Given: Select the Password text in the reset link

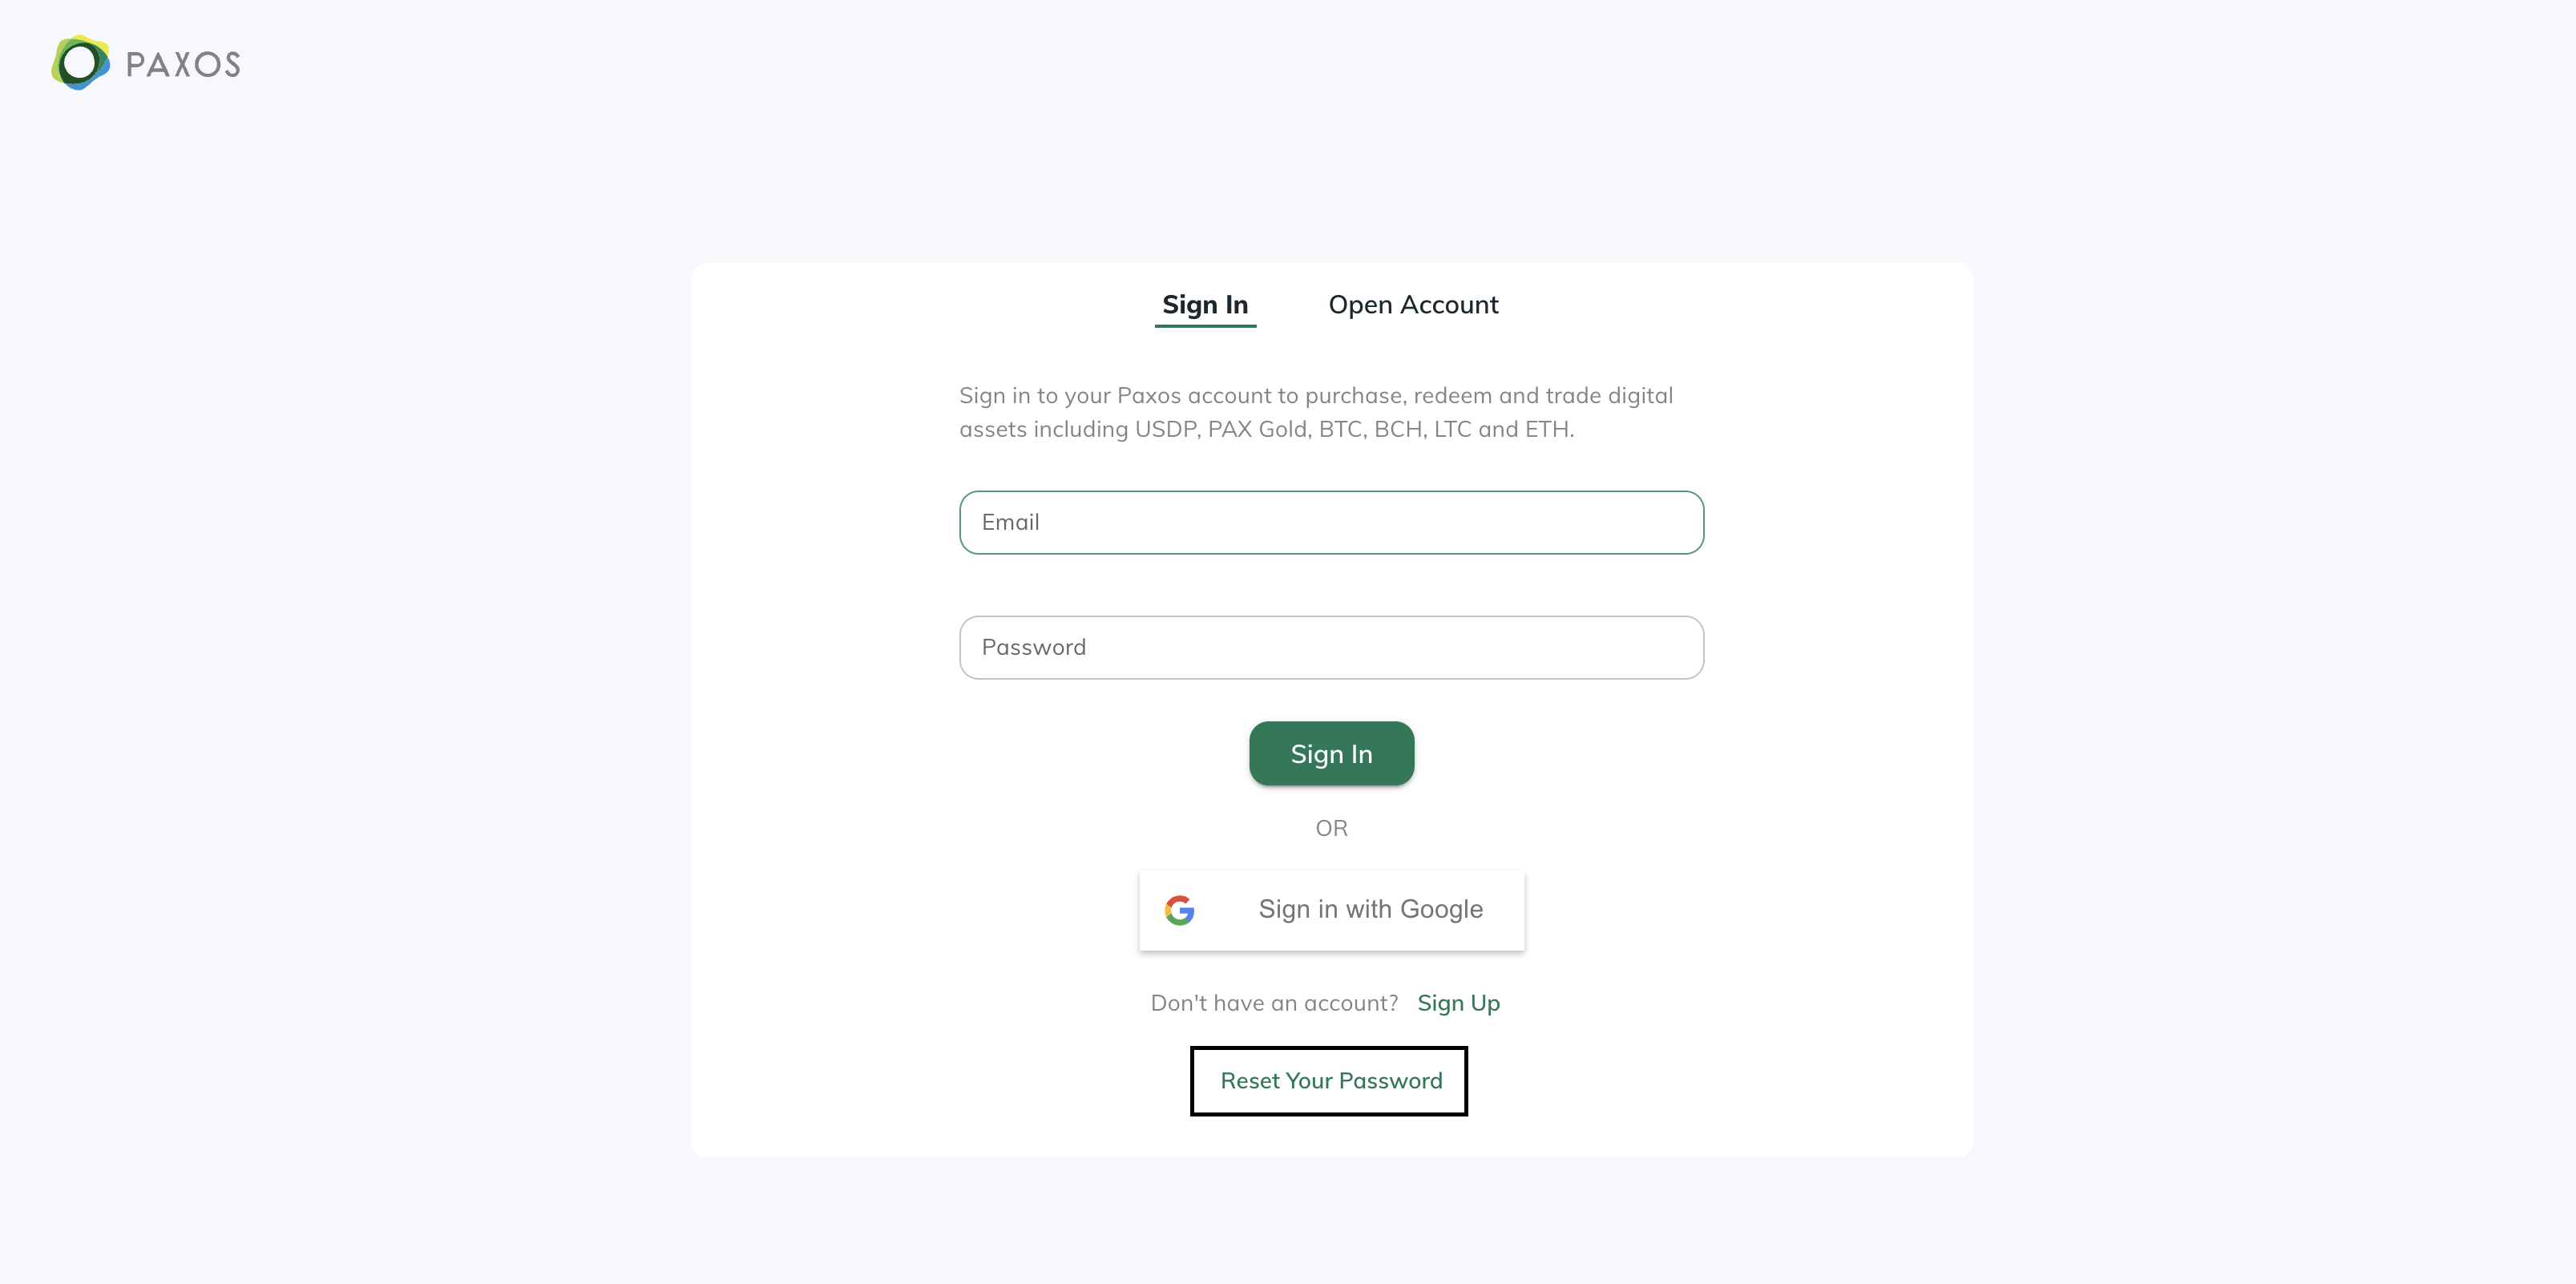Looking at the screenshot, I should 1390,1081.
